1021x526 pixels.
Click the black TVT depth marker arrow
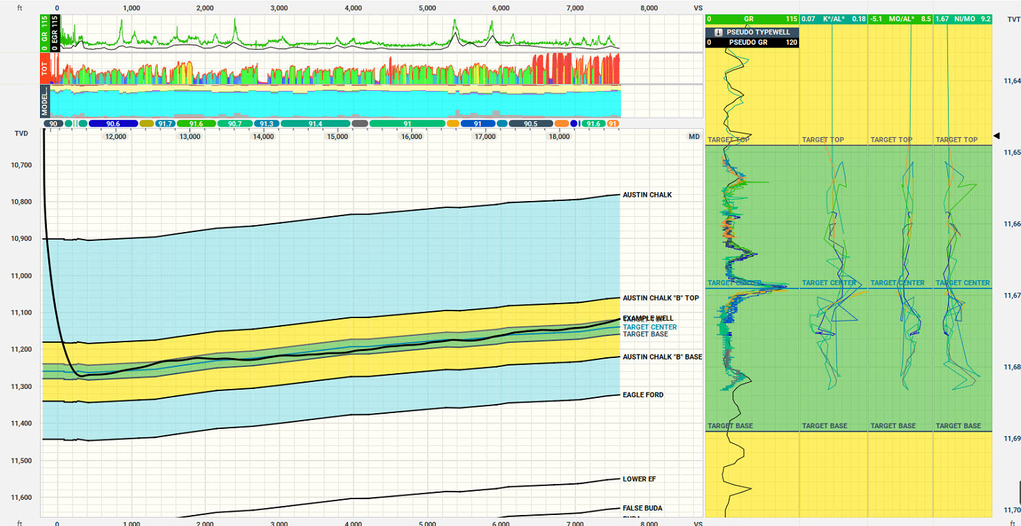click(x=996, y=136)
